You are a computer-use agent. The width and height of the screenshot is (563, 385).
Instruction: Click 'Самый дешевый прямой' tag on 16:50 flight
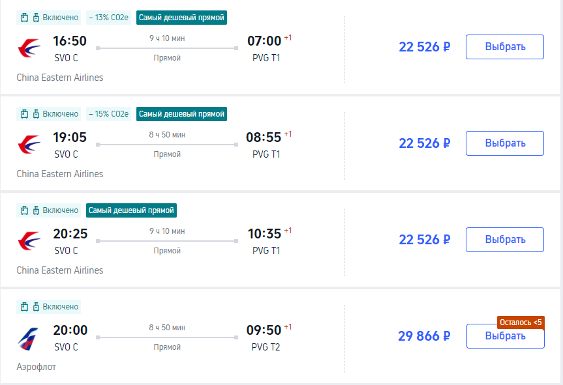[x=181, y=18]
